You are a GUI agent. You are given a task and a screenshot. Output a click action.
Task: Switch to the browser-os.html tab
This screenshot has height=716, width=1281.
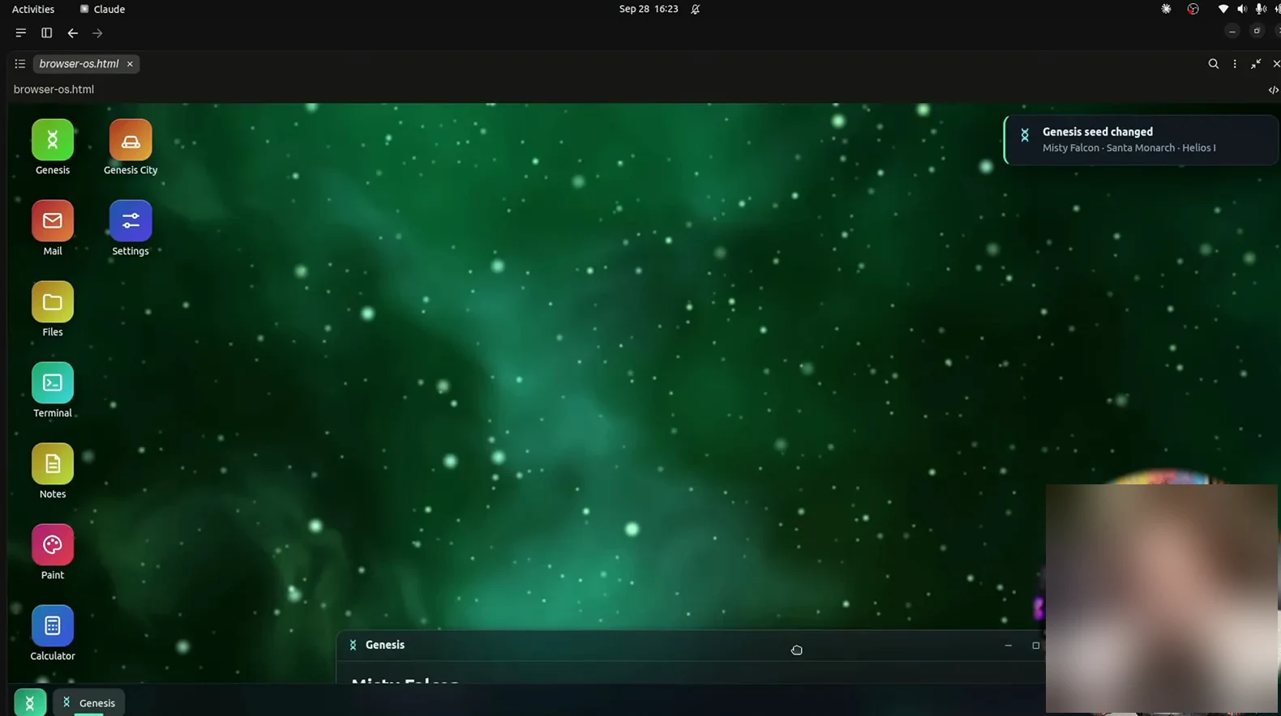pyautogui.click(x=79, y=64)
